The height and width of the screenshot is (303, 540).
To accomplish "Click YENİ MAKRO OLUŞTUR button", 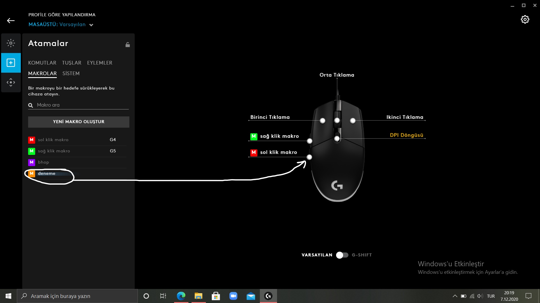I will tap(78, 122).
